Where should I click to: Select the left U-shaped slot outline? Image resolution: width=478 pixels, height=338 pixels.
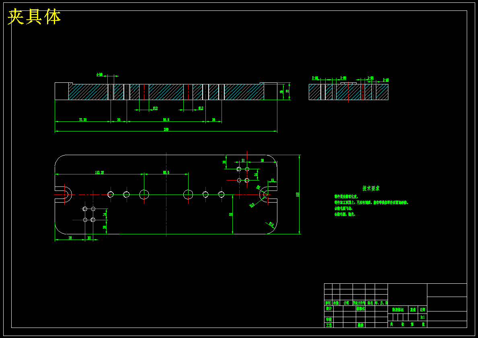coord(63,194)
